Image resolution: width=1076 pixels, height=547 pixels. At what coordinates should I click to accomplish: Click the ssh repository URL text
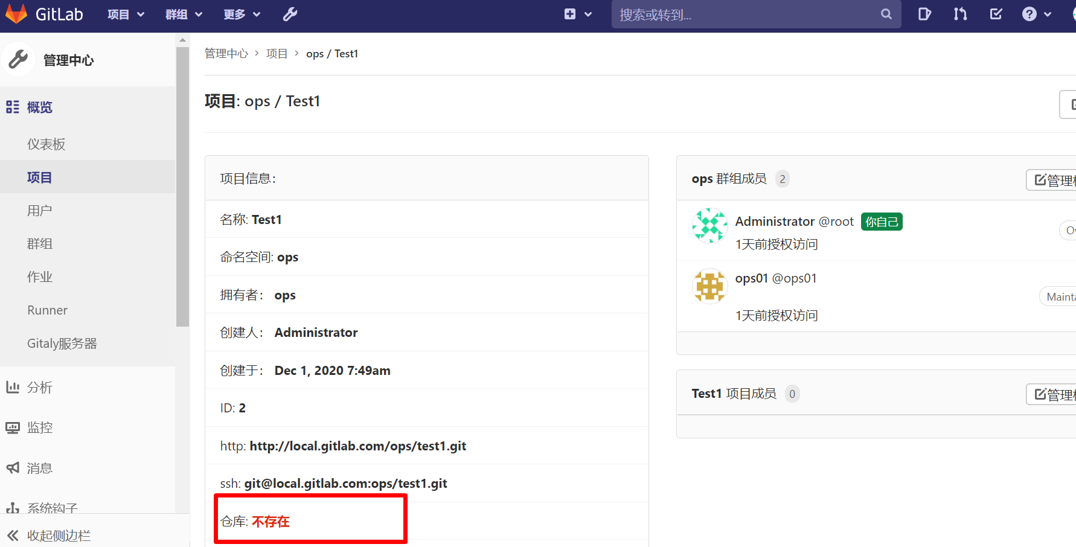[x=345, y=484]
